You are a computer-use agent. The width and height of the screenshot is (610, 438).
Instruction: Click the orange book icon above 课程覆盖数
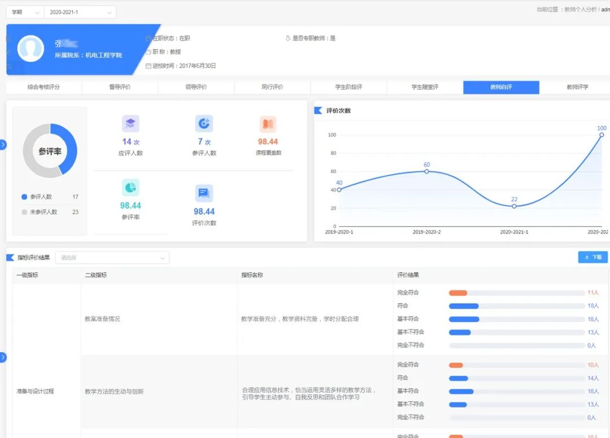268,124
